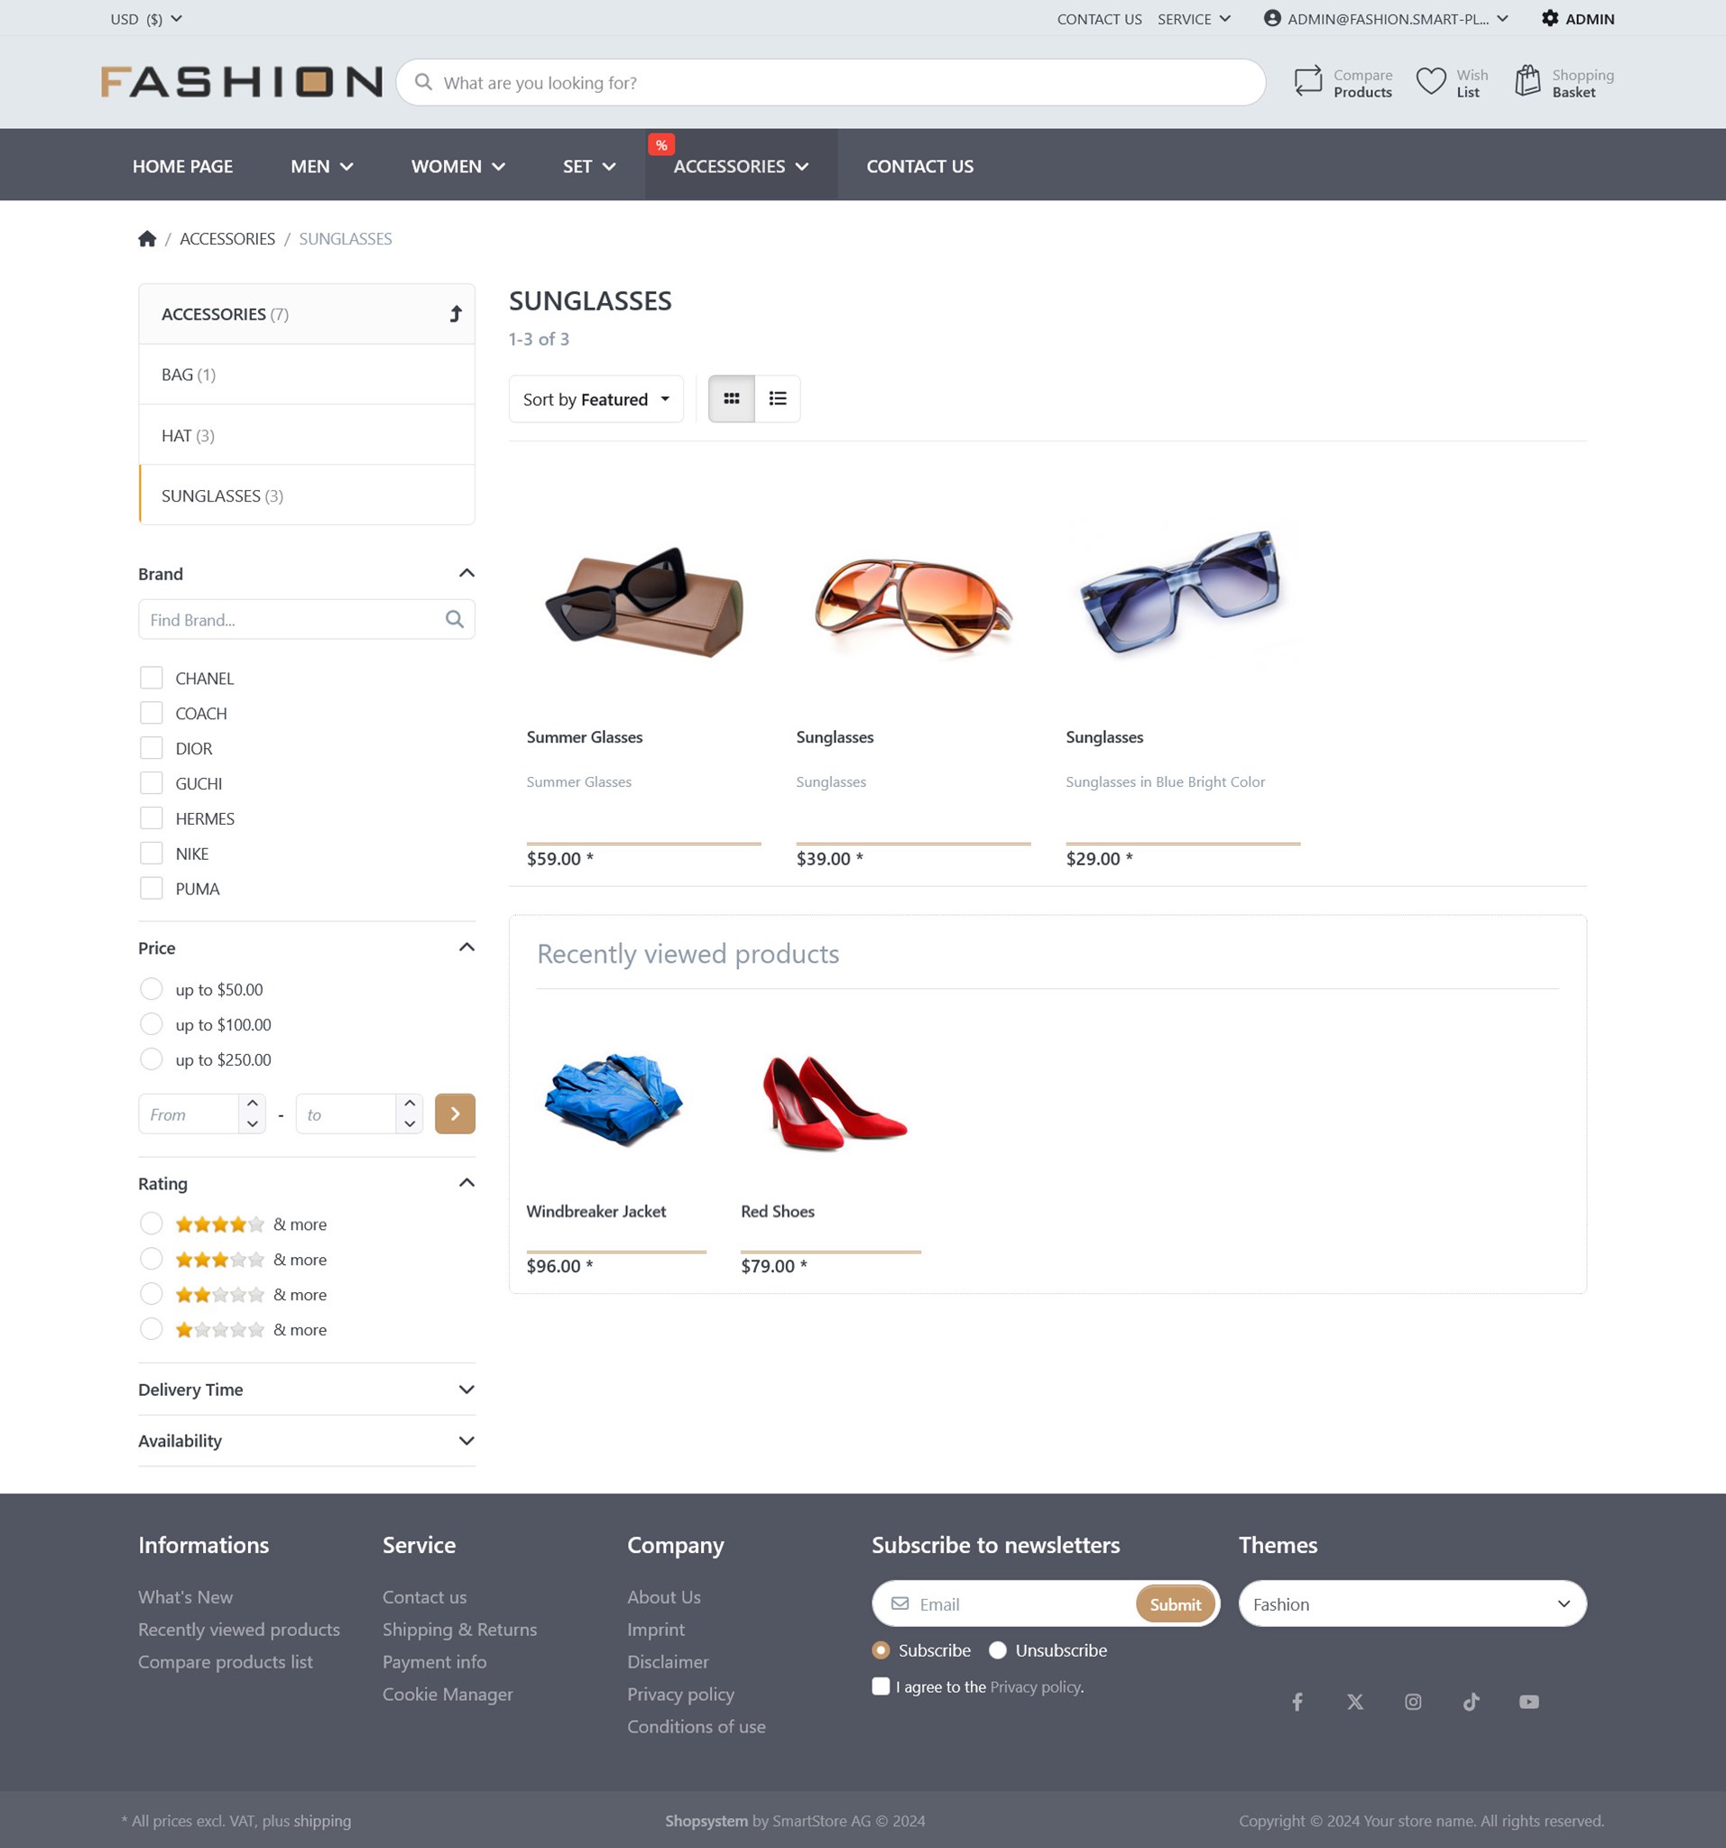Open the WOMEN menu
The width and height of the screenshot is (1726, 1848).
coord(457,165)
